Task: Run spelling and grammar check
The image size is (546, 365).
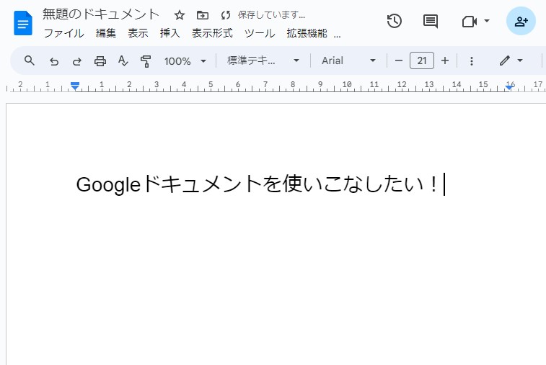Action: 123,60
